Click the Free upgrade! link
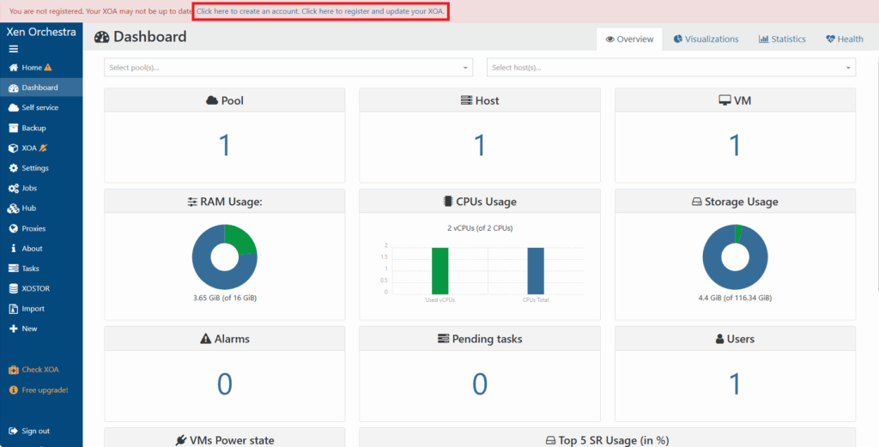 tap(44, 390)
